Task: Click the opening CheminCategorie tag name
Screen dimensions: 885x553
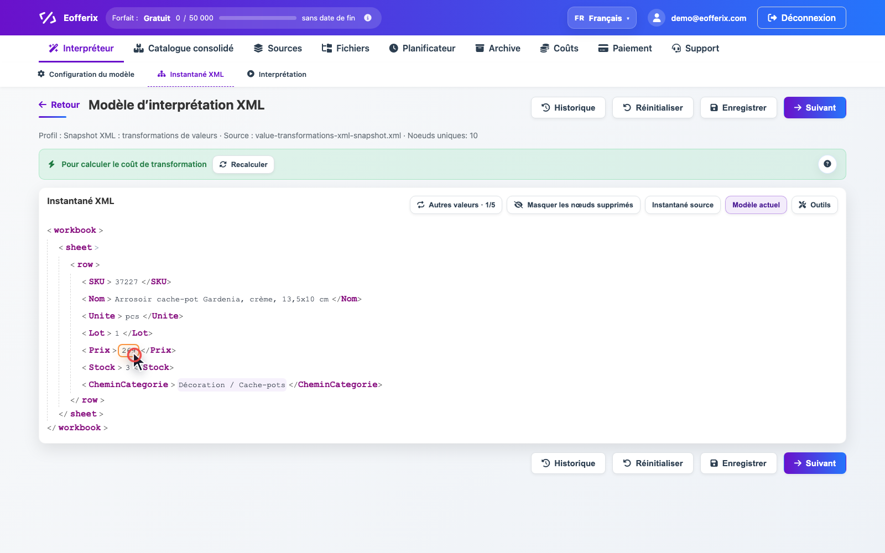Action: 128,384
